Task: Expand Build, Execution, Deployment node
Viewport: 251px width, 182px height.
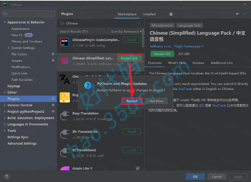Action: pyautogui.click(x=4, y=118)
